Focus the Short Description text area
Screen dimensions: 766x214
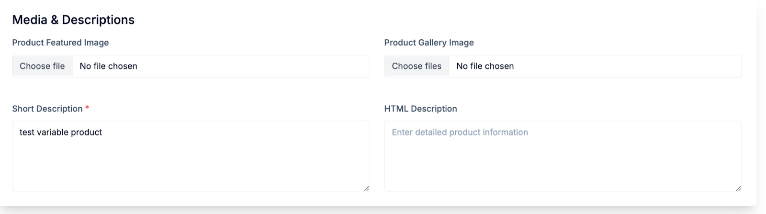pyautogui.click(x=191, y=156)
